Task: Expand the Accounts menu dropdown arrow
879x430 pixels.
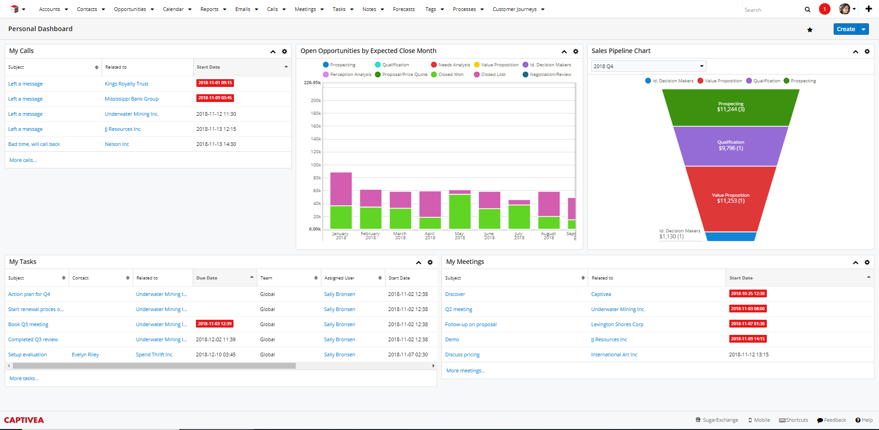Action: (x=66, y=10)
